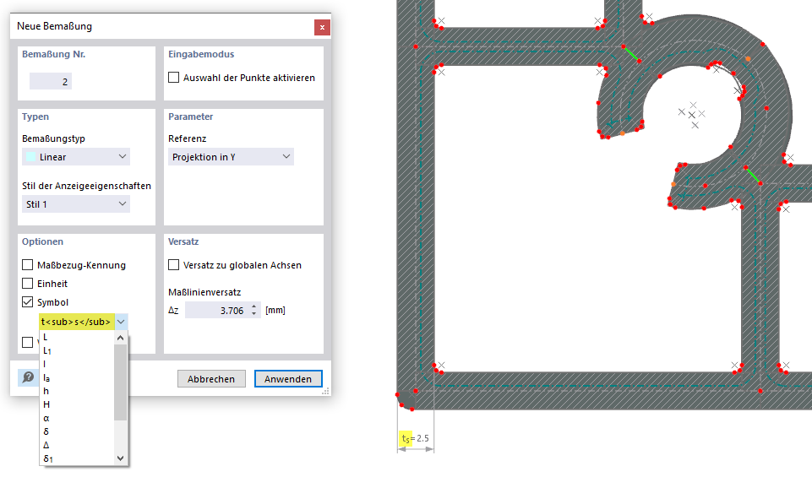Select the δ₁ symbol entry

pyautogui.click(x=77, y=458)
